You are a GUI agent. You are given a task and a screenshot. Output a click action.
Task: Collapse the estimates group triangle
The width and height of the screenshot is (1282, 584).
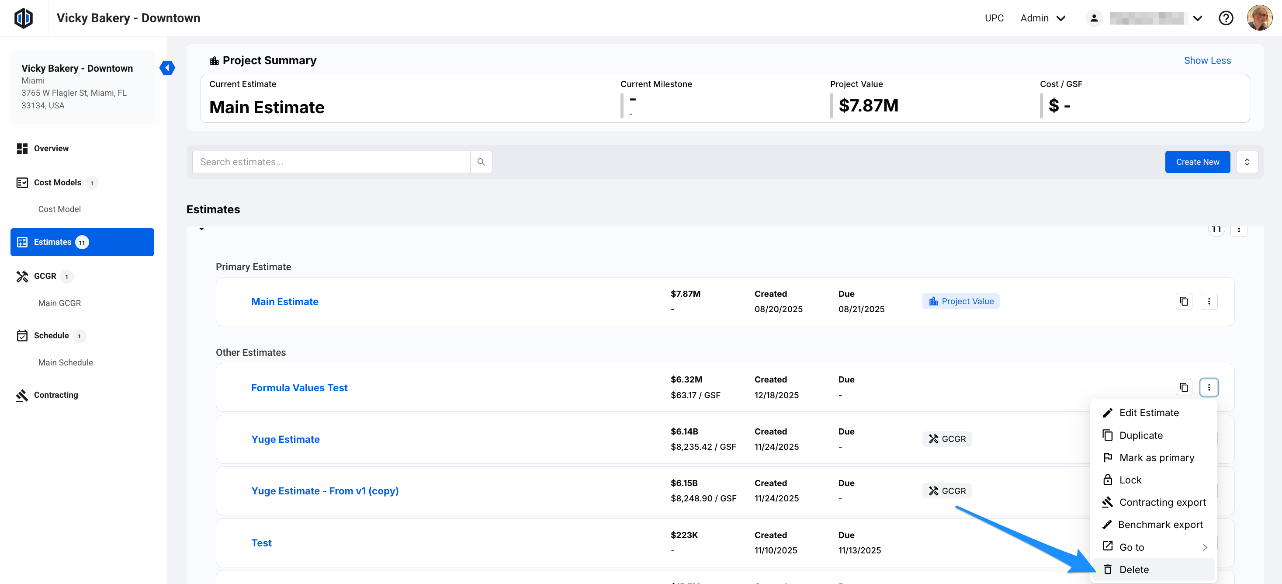click(x=201, y=229)
